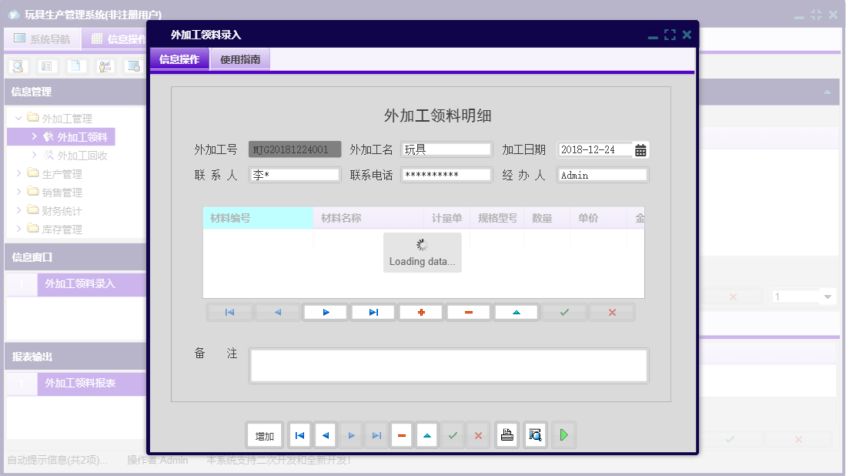Open the 加工日期 calendar picker
This screenshot has width=846, height=476.
(x=641, y=149)
